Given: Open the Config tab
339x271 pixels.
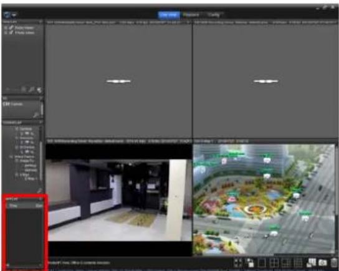Looking at the screenshot, I should [214, 15].
